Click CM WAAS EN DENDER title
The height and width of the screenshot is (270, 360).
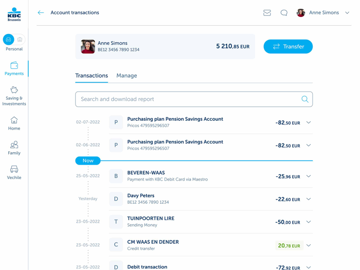coord(153,242)
